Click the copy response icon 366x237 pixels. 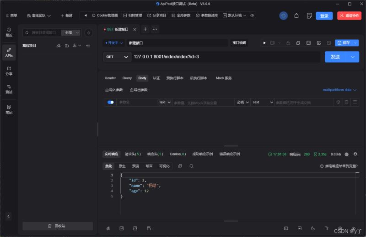180,166
